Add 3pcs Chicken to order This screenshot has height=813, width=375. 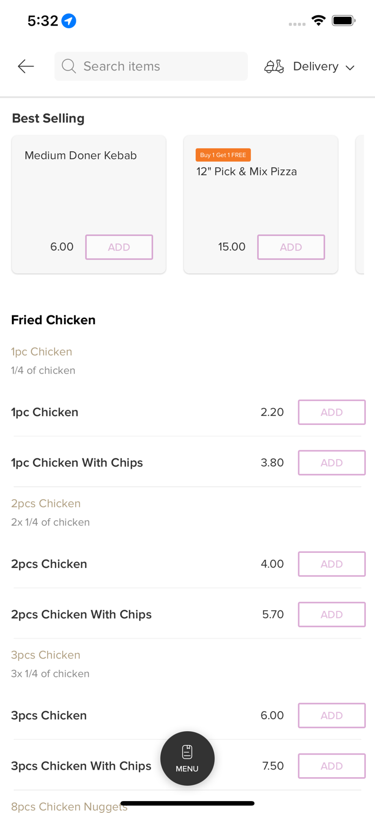[332, 715]
